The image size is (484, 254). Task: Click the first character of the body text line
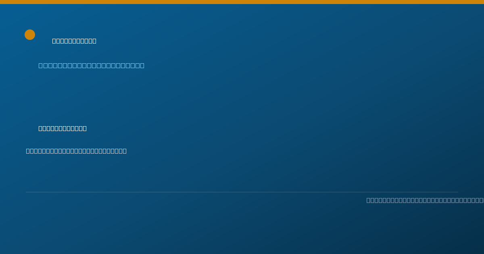click(x=28, y=151)
